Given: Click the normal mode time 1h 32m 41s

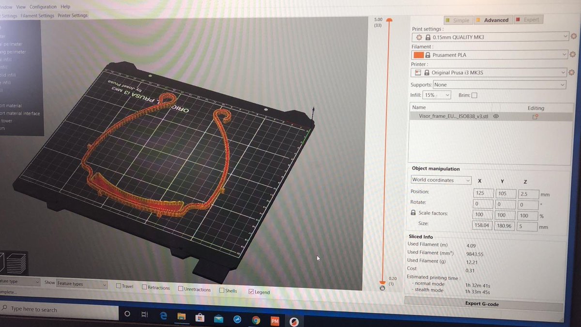Looking at the screenshot, I should [478, 286].
